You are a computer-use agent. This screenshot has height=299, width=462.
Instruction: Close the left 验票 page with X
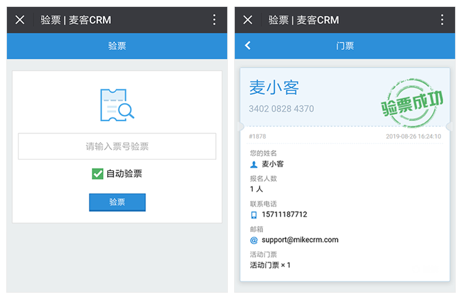(x=20, y=19)
